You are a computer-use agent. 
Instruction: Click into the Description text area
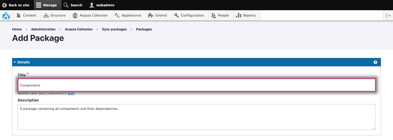(196, 117)
